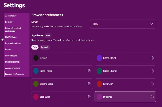The width and height of the screenshot is (162, 107).
Task: Click the premium icon on Electric Lime
Action: pos(89,84)
